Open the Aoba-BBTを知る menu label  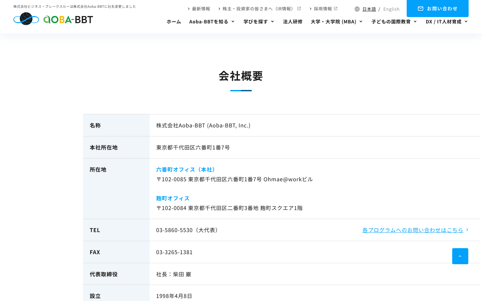pos(209,22)
